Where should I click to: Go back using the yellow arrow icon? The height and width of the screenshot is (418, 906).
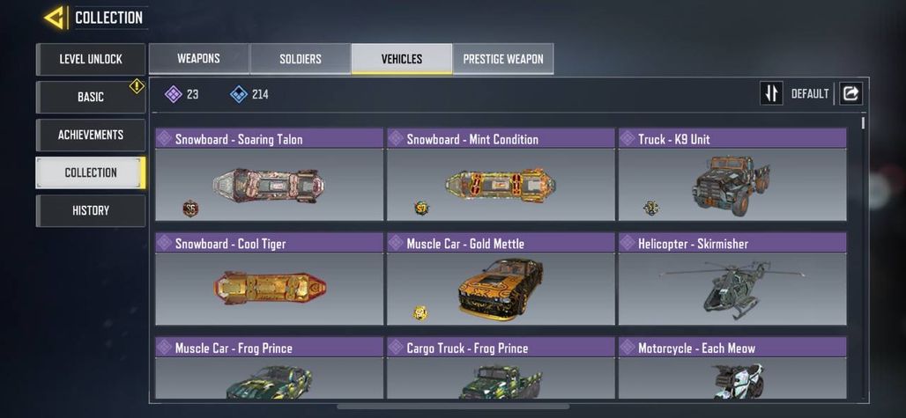[56, 18]
